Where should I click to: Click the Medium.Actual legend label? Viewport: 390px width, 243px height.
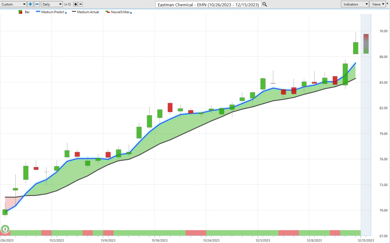pyautogui.click(x=88, y=12)
